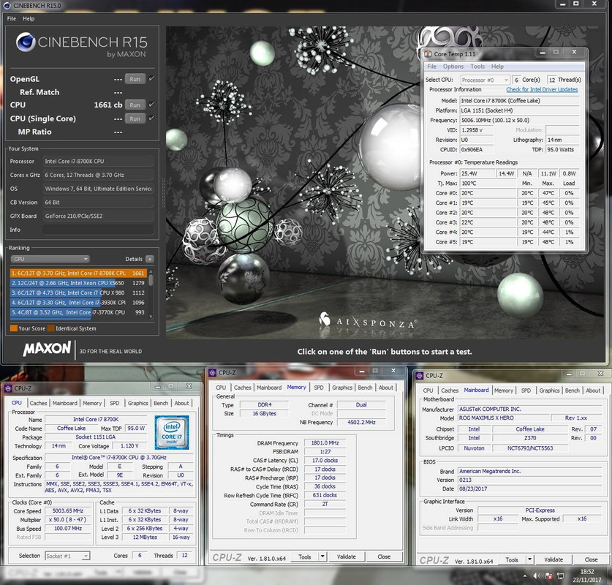Show hidden tray icons arrow
This screenshot has width=612, height=585.
coord(524,575)
